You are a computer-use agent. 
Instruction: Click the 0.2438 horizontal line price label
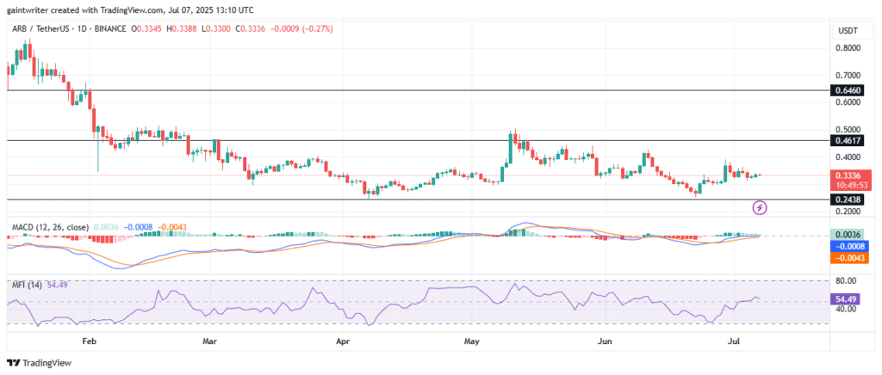click(x=847, y=200)
